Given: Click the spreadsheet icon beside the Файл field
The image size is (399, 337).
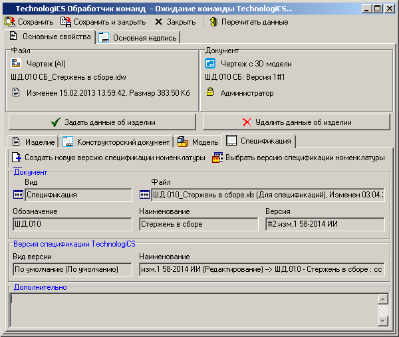Looking at the screenshot, I should (x=145, y=195).
